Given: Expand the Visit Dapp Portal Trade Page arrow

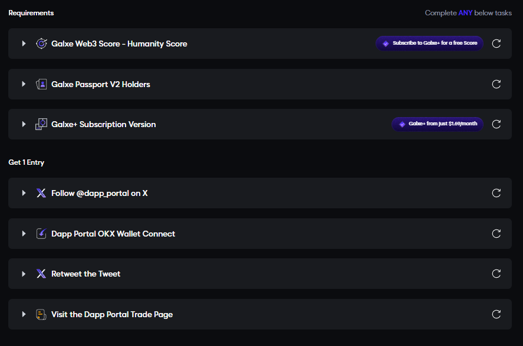Looking at the screenshot, I should click(x=24, y=314).
